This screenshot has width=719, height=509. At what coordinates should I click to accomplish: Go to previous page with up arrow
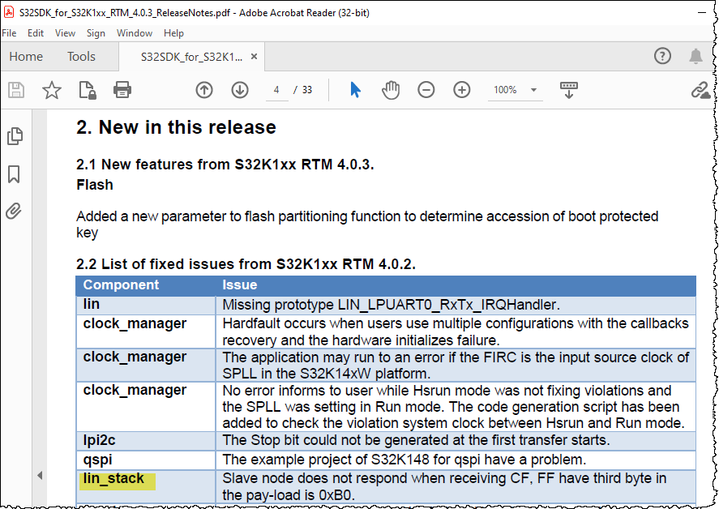click(x=203, y=90)
